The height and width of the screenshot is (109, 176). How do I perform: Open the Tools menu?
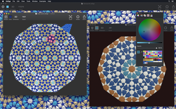click(x=28, y=1)
